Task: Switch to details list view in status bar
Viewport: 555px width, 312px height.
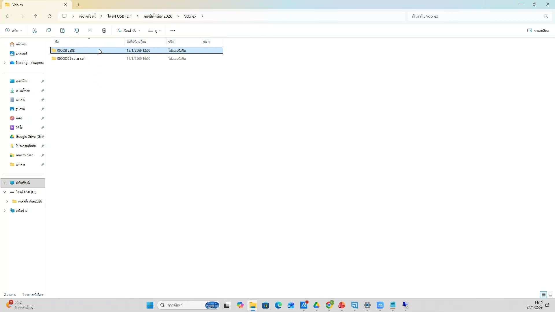Action: coord(543,295)
